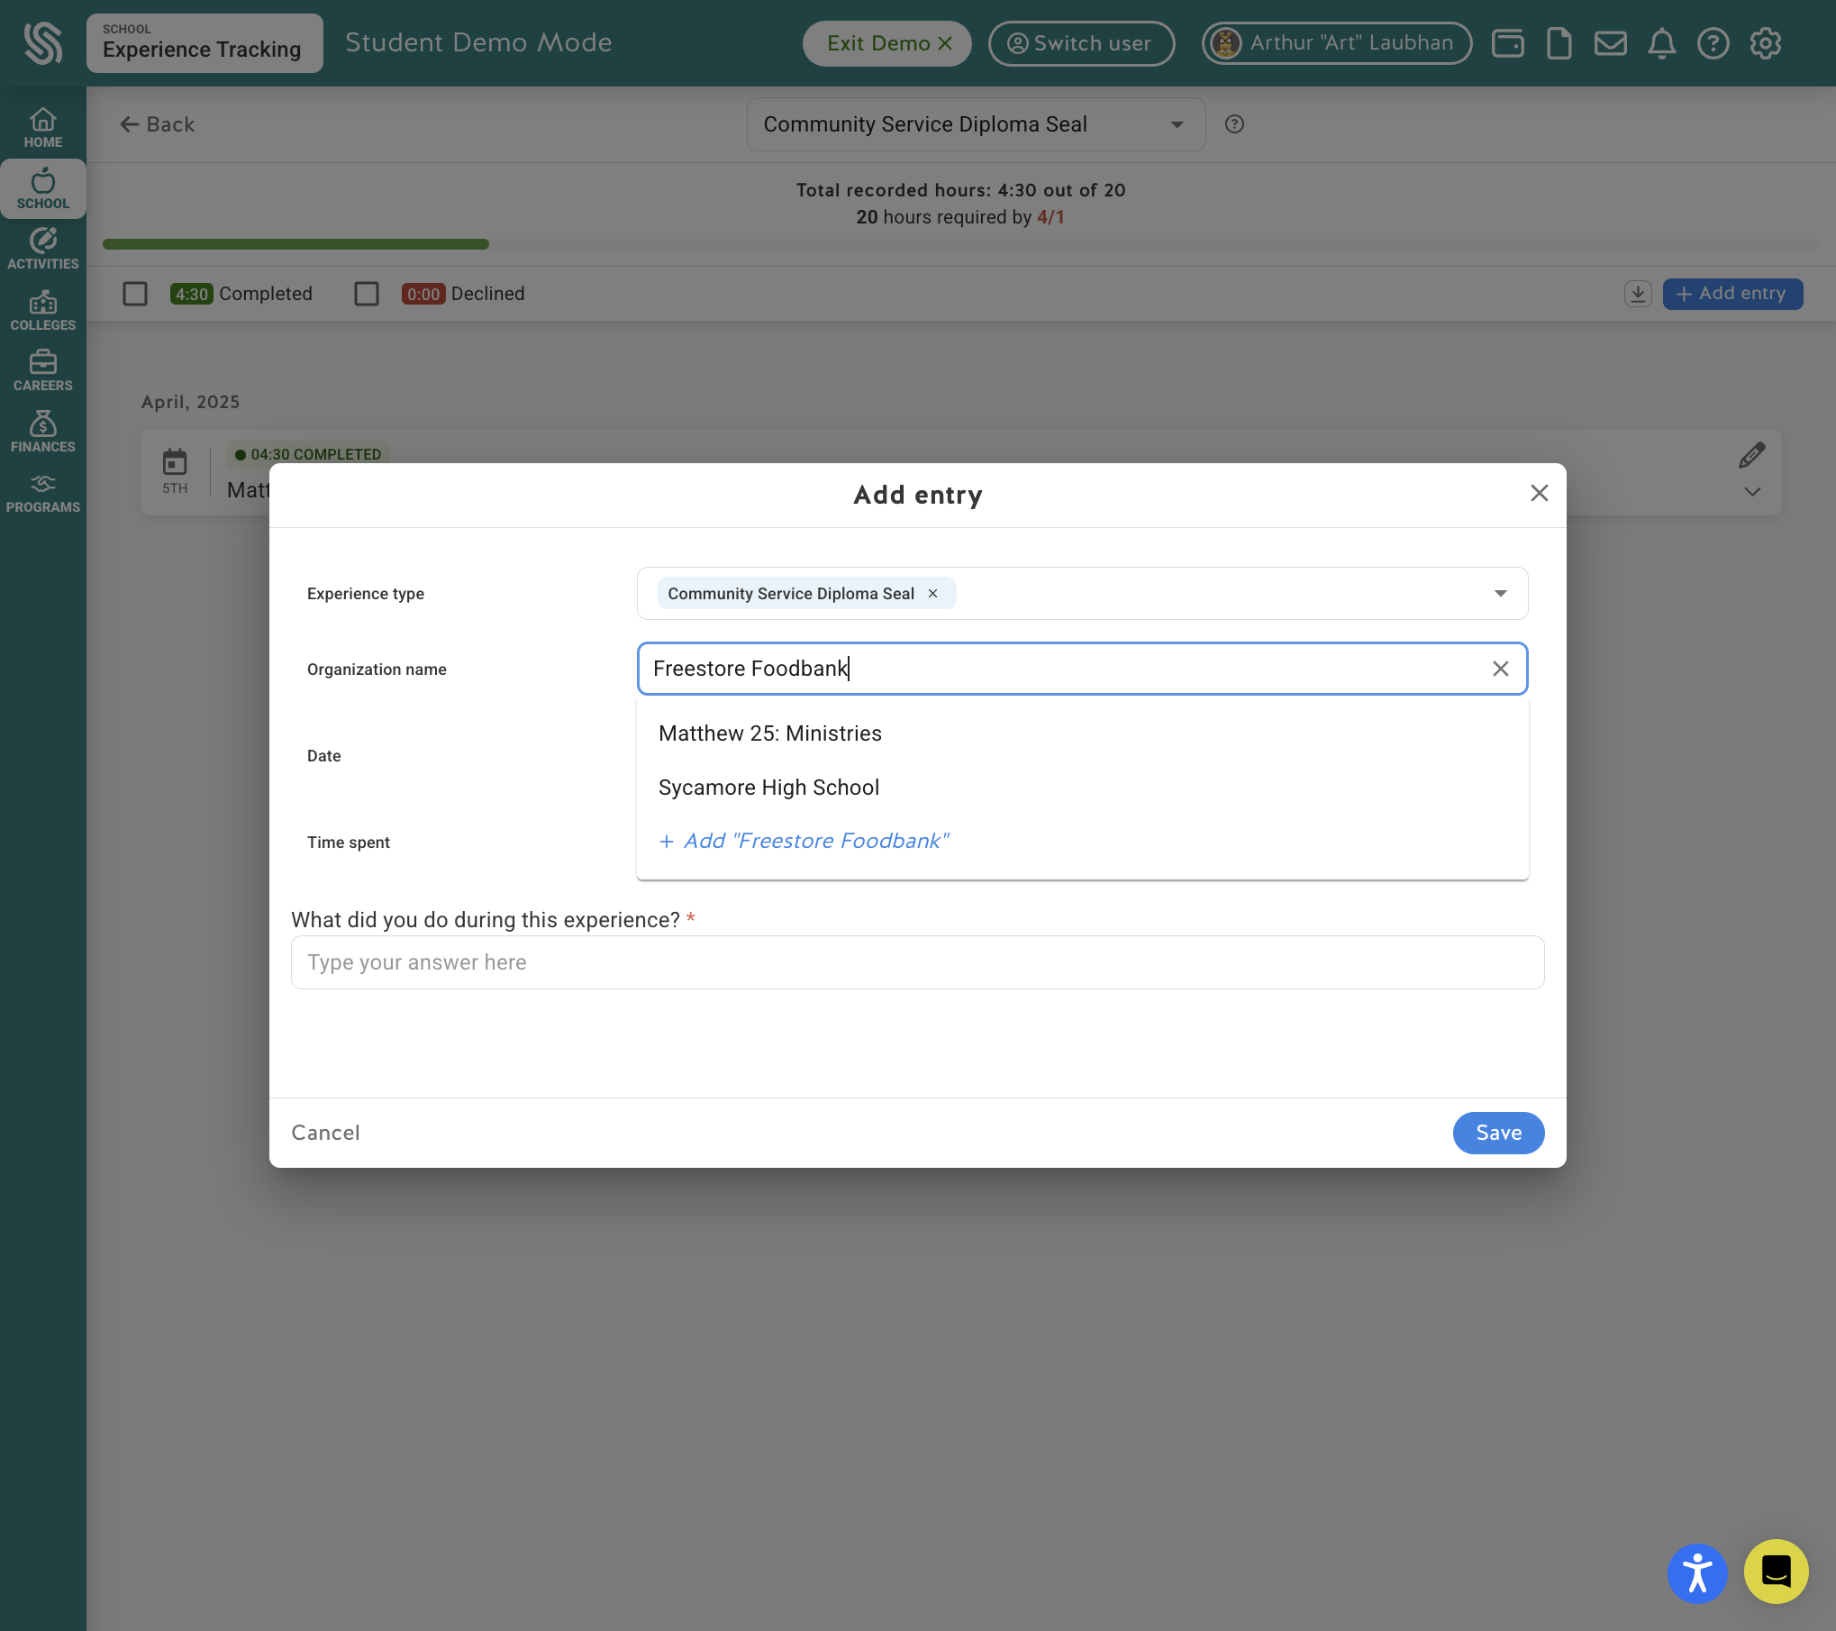Open the Community Service Diploma Seal page dropdown
The height and width of the screenshot is (1631, 1836).
976,124
